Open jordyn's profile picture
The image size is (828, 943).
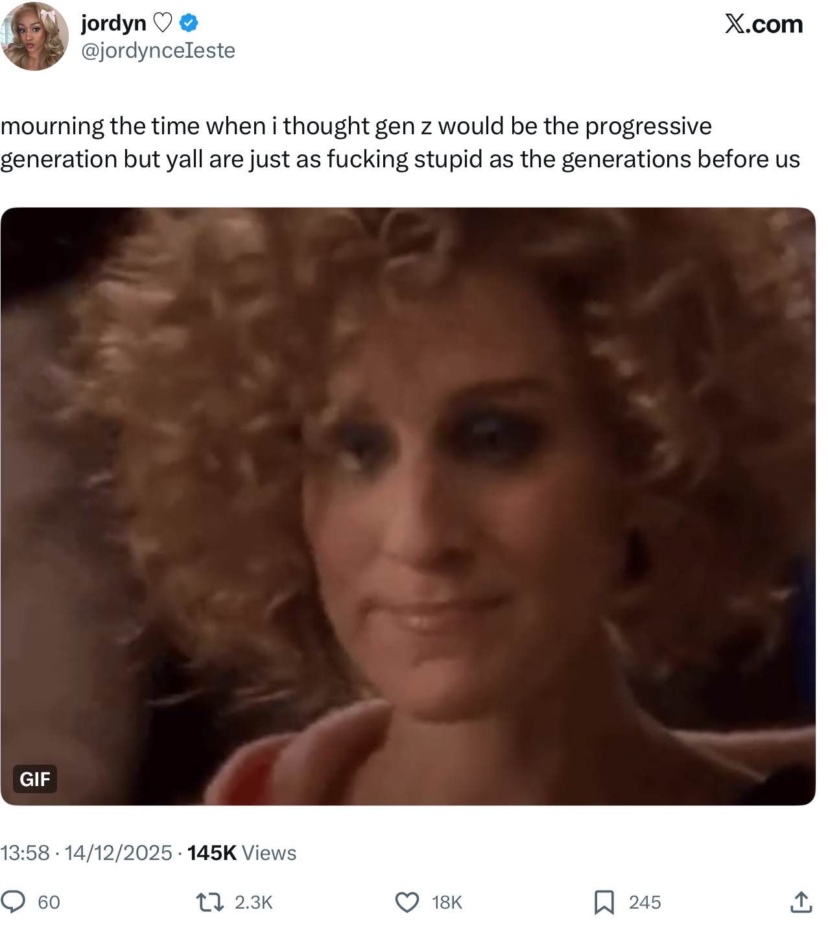(x=34, y=36)
